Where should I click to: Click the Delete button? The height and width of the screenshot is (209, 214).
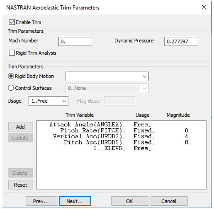click(21, 173)
